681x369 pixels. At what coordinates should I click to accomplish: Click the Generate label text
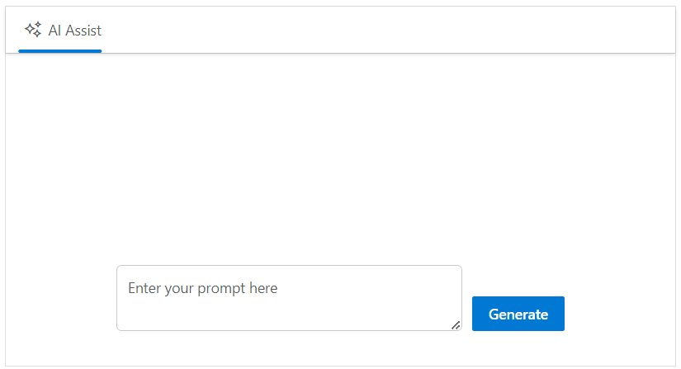pos(518,314)
